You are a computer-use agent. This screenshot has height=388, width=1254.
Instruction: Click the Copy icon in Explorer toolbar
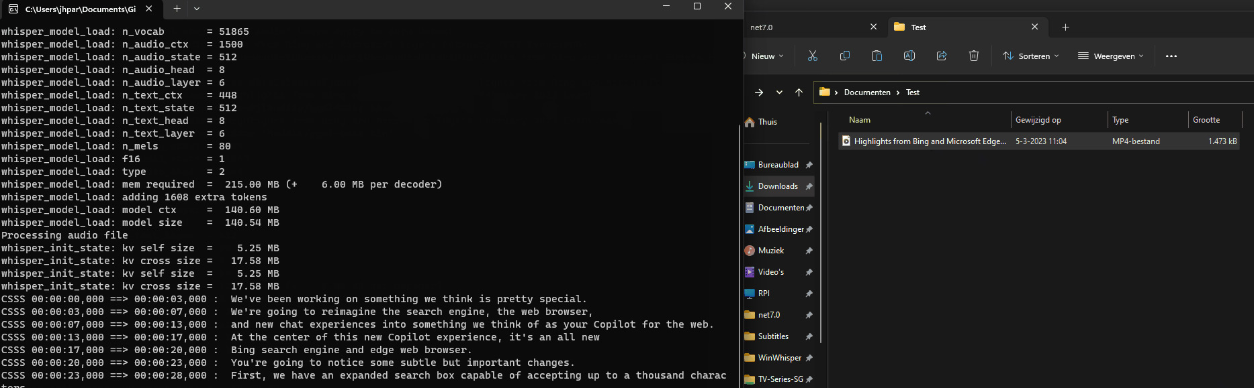point(845,56)
